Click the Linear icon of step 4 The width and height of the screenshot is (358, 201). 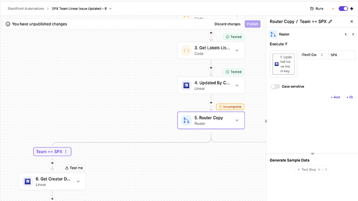186,86
